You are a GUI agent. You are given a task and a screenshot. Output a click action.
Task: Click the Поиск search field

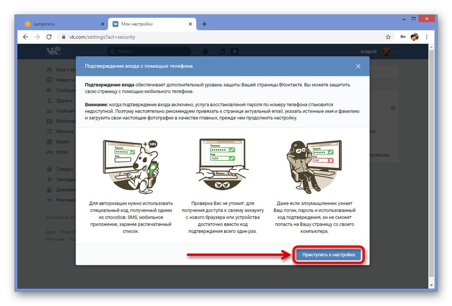click(x=149, y=51)
